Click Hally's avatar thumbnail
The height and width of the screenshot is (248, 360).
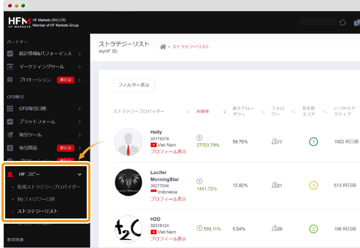pyautogui.click(x=128, y=142)
